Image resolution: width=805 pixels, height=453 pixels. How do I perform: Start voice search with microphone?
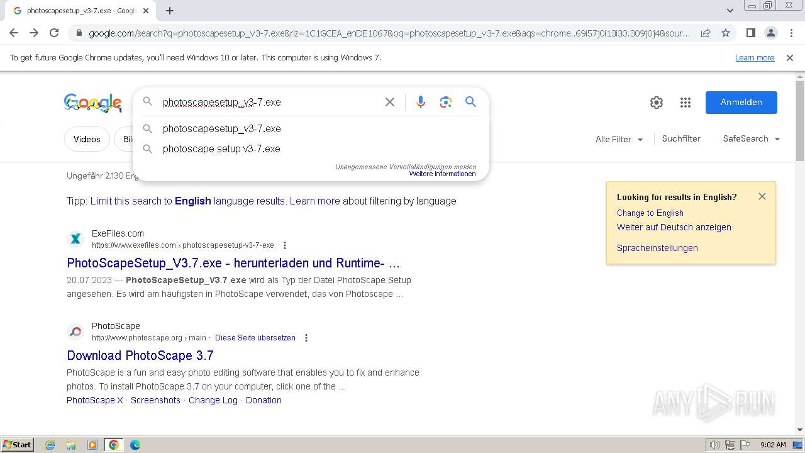tap(421, 102)
